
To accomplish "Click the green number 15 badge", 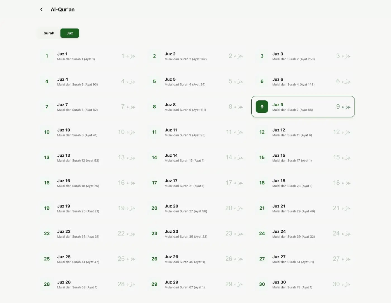I will (262, 158).
